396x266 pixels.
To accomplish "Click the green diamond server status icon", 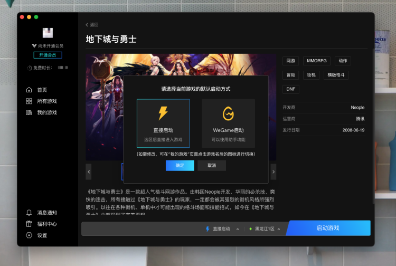I will click(250, 229).
